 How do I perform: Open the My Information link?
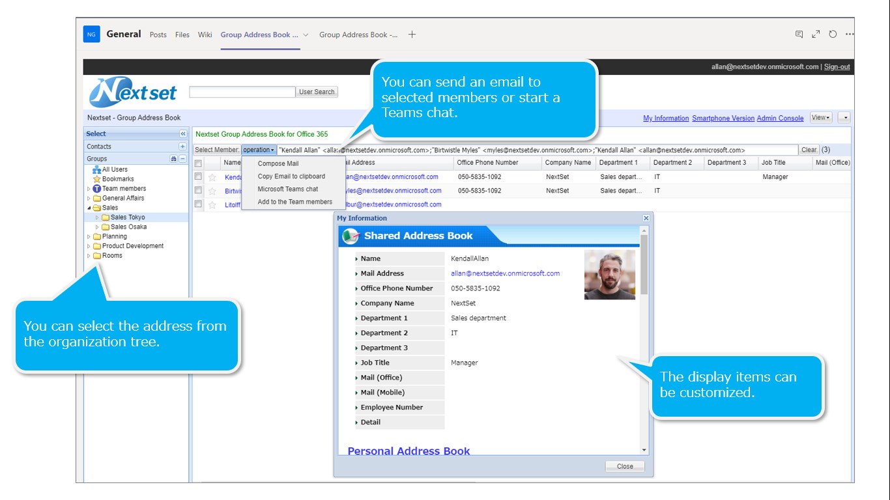[x=666, y=118]
